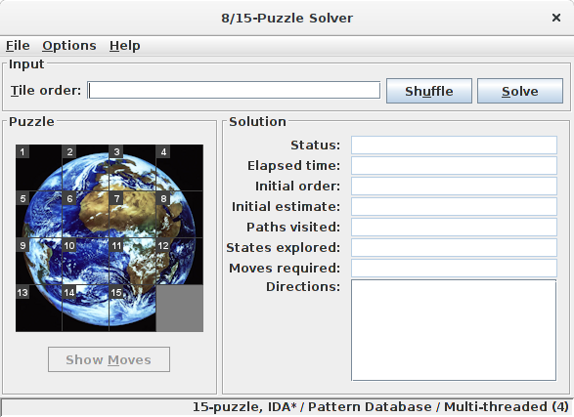
Task: Click puzzle tile number 1
Action: (x=39, y=168)
